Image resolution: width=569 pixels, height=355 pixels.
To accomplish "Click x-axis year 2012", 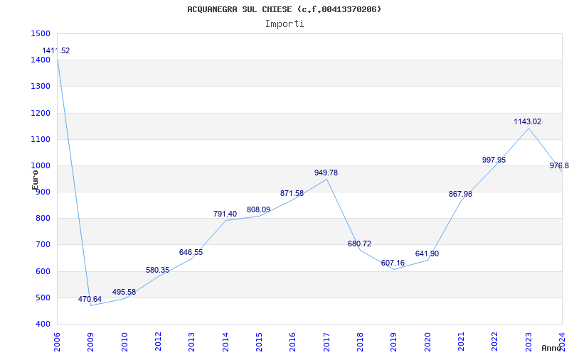I will pyautogui.click(x=158, y=342).
